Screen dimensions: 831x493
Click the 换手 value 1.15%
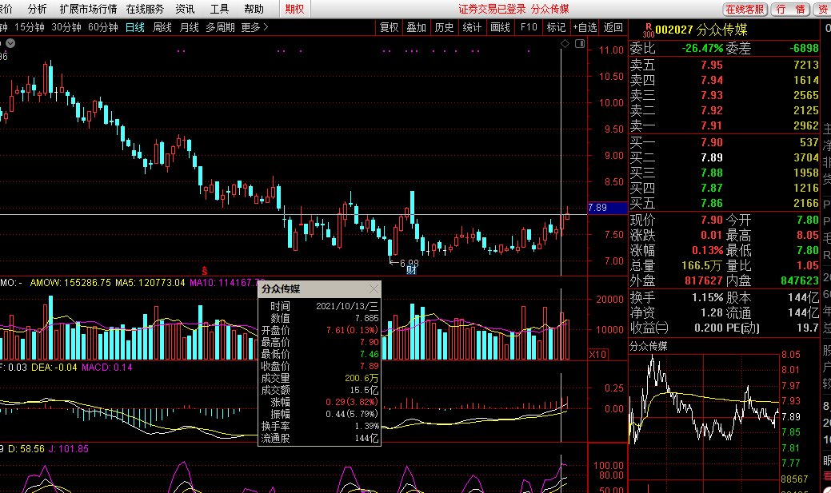[x=708, y=297]
